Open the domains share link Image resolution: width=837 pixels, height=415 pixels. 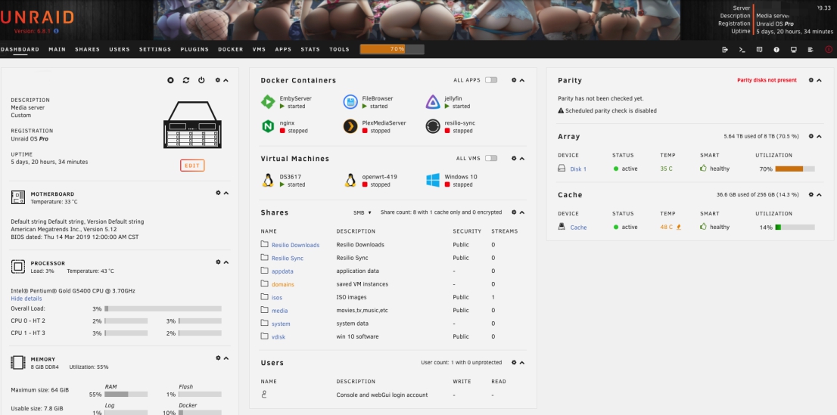pos(283,284)
